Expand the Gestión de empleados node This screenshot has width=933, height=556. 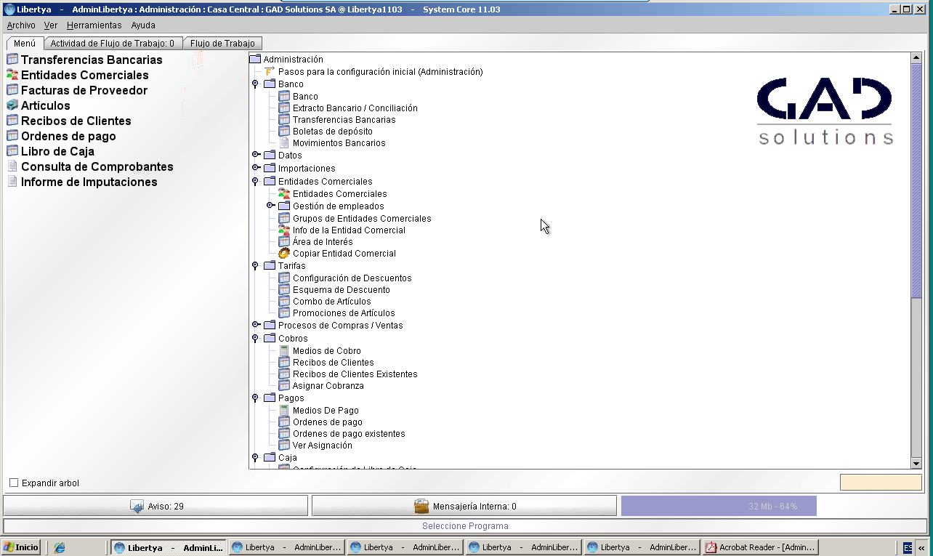pos(270,206)
